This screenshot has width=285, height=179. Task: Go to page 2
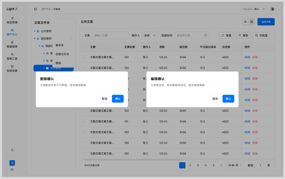coord(190,165)
